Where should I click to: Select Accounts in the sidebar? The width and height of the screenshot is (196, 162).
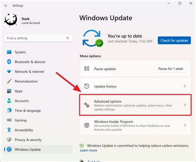[38, 101]
